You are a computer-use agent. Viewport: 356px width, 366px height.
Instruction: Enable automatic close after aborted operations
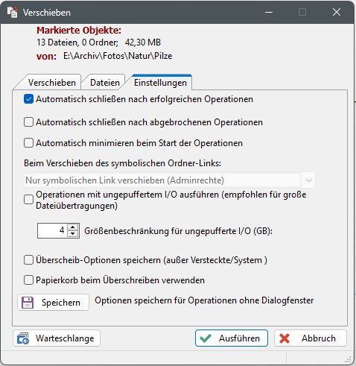(28, 122)
